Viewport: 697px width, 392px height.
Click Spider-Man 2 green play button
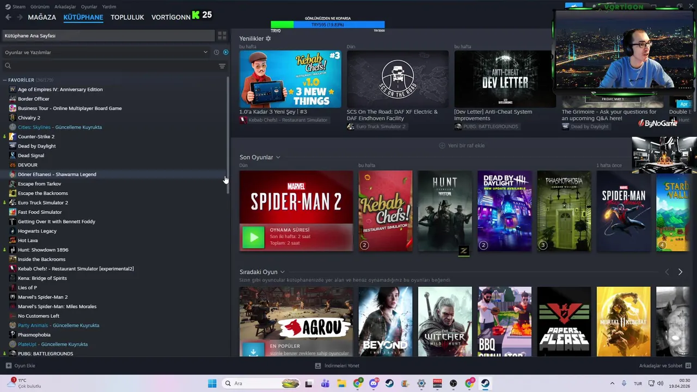tap(253, 237)
